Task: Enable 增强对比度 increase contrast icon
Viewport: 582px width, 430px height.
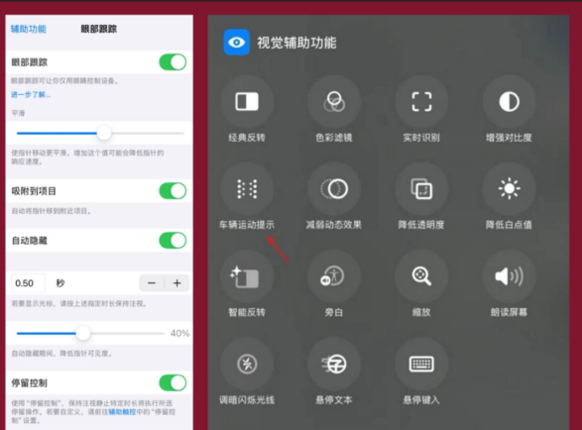Action: point(509,102)
